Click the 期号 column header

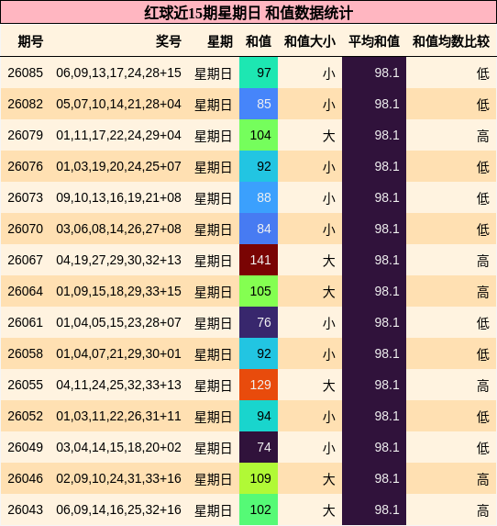[x=30, y=41]
